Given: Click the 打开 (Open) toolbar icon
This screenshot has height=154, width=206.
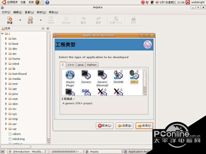Looking at the screenshot, I should coord(30,19).
